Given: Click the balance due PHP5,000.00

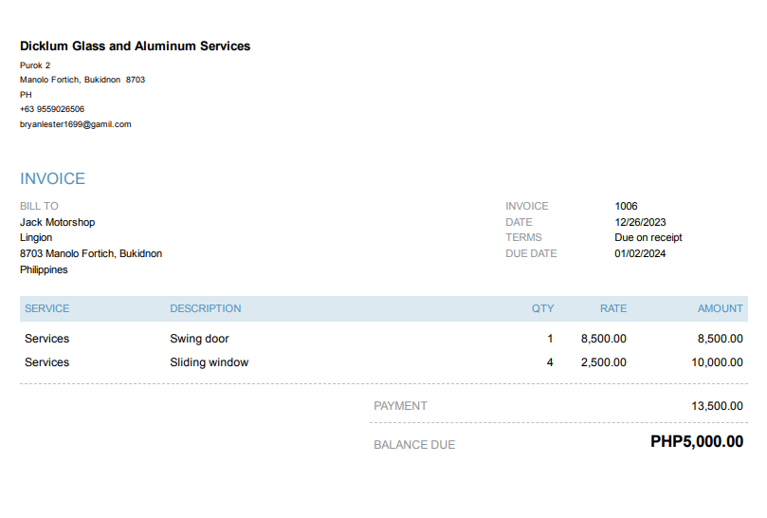Looking at the screenshot, I should click(696, 442).
